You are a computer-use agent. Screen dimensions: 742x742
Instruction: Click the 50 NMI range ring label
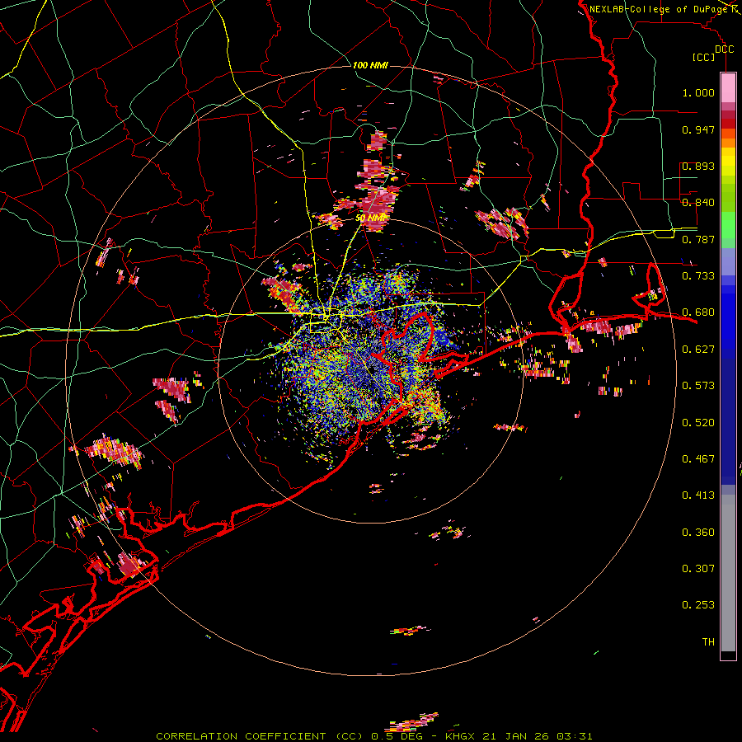coord(370,218)
